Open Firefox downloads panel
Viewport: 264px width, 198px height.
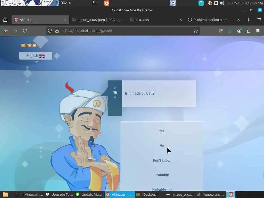[x=230, y=31]
